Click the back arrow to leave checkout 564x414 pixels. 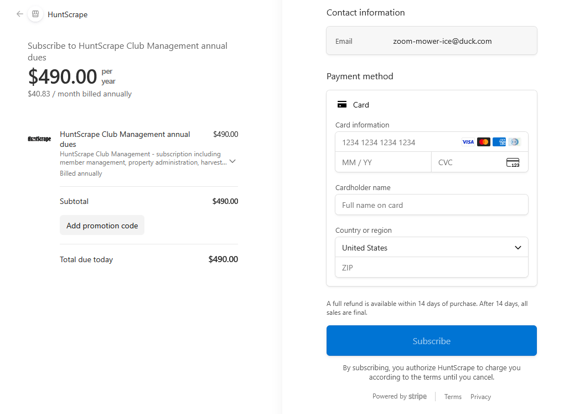click(x=19, y=14)
